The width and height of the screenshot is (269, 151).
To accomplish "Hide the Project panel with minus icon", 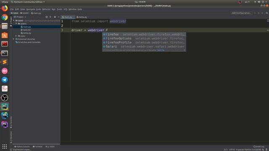I will point(58,17).
